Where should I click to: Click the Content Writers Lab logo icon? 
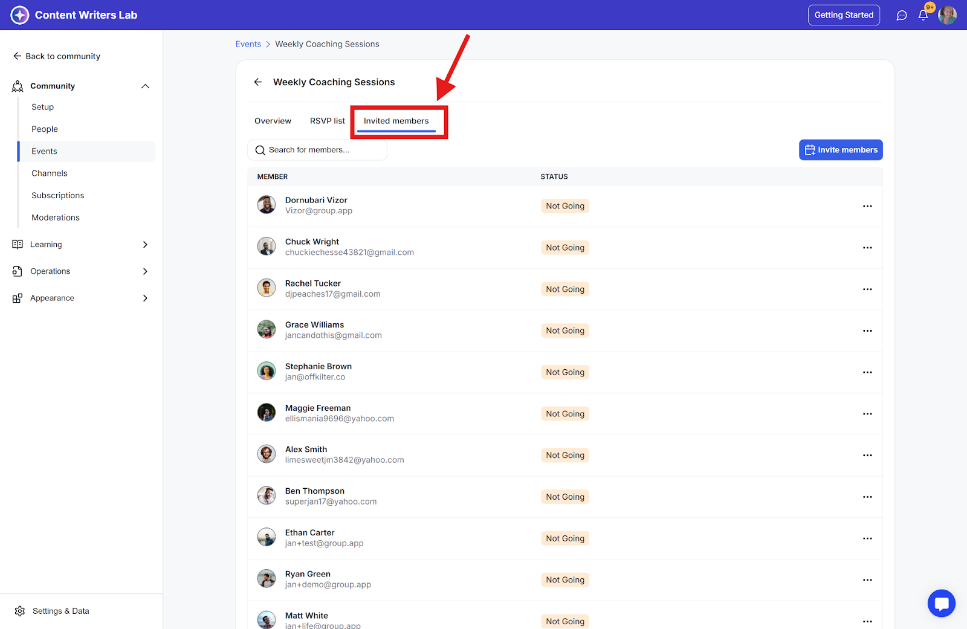click(x=20, y=15)
